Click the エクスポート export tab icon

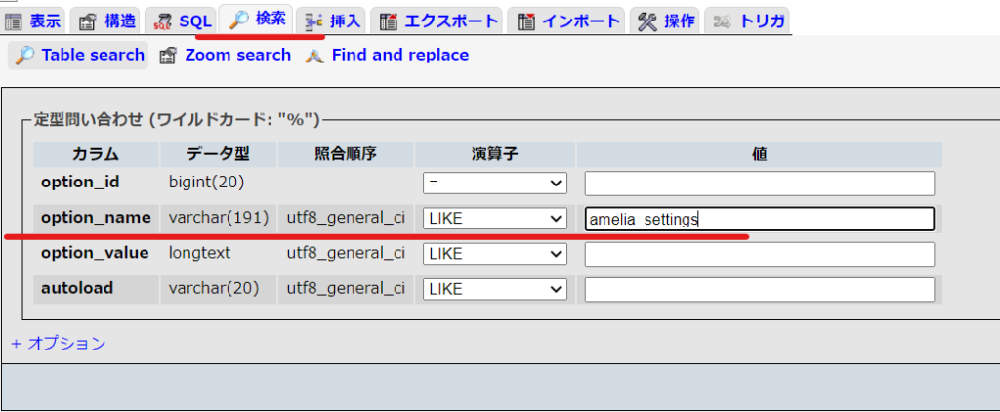coord(389,22)
